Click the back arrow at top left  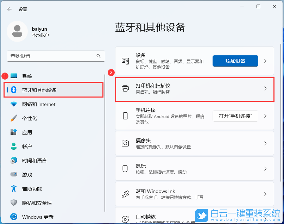(x=10, y=9)
